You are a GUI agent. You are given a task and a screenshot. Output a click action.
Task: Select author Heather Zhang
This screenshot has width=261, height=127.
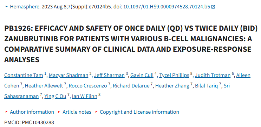coord(172,86)
